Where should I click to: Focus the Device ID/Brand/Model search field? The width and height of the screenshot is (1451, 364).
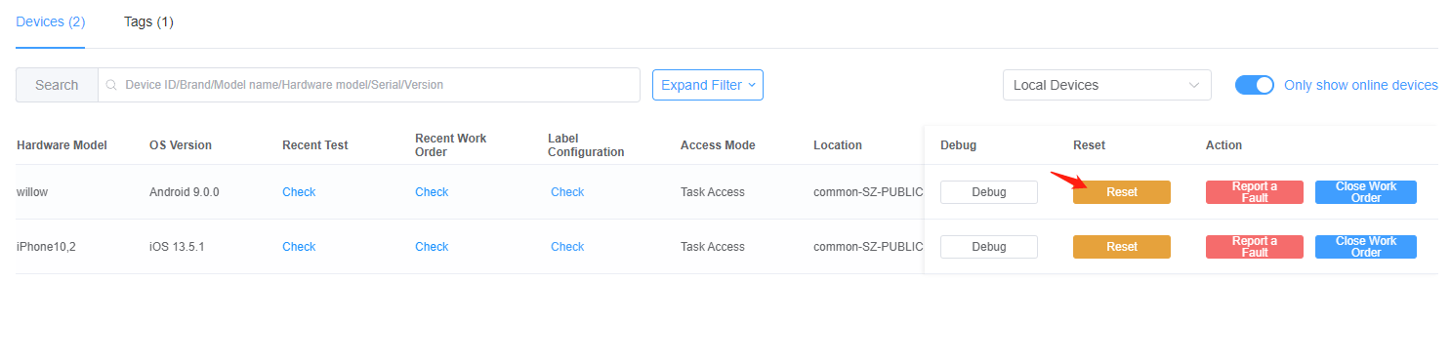(x=369, y=85)
